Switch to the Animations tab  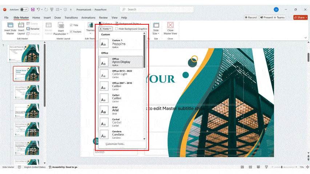pyautogui.click(x=88, y=17)
